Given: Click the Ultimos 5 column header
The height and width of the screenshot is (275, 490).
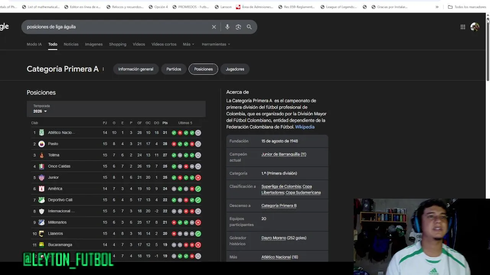Looking at the screenshot, I should click(185, 123).
